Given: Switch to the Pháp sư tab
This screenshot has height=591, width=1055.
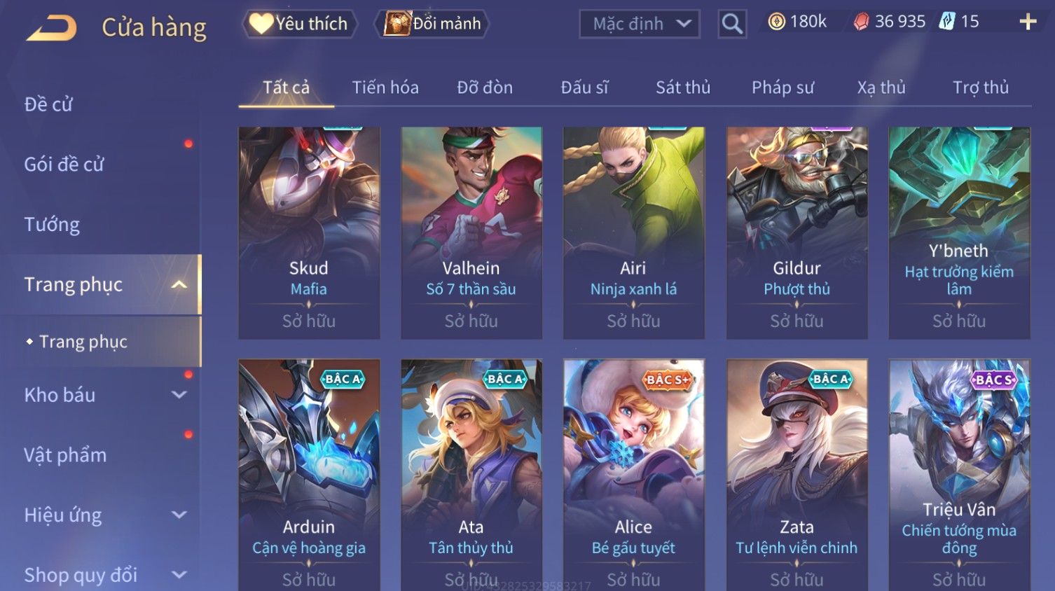Looking at the screenshot, I should (x=782, y=88).
